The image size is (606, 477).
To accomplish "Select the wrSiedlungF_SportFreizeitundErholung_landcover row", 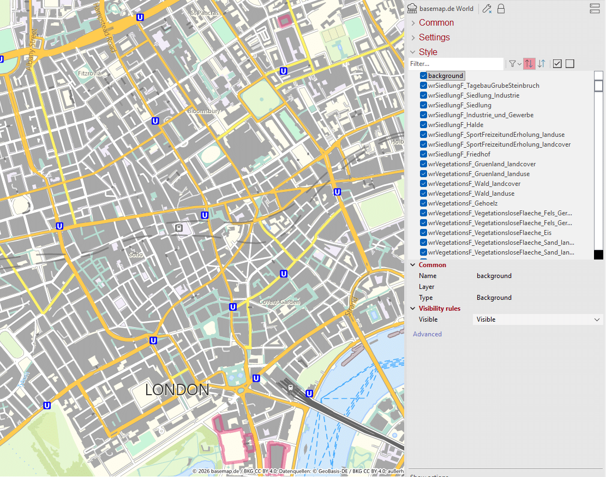I will click(499, 144).
